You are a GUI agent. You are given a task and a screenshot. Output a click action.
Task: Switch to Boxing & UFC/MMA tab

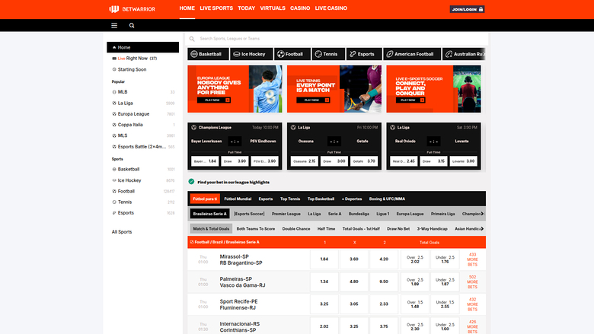point(387,199)
